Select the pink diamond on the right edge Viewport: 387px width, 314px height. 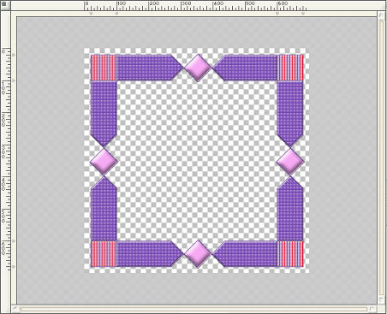point(290,162)
